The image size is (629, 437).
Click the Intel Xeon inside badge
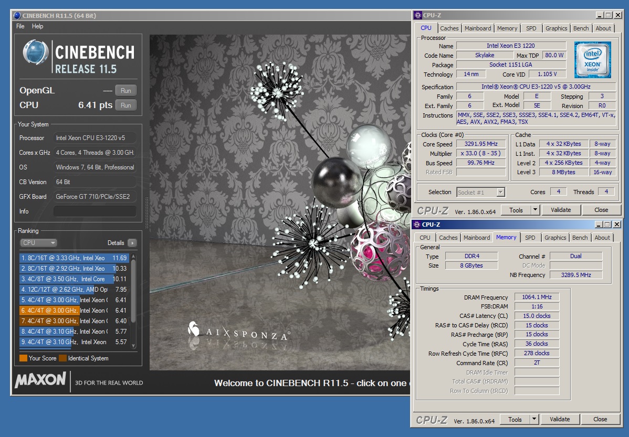(592, 60)
